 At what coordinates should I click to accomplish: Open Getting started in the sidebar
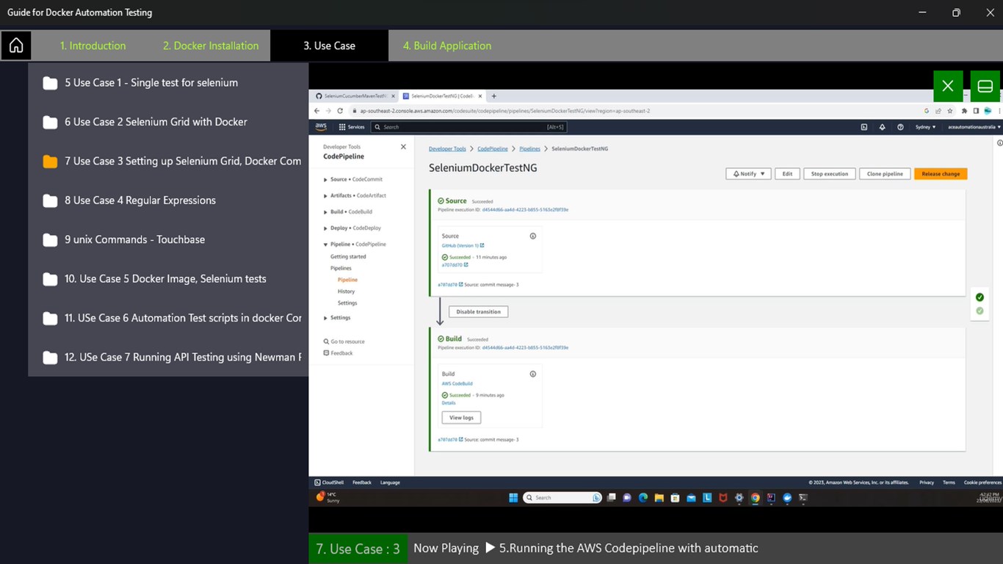pyautogui.click(x=348, y=256)
